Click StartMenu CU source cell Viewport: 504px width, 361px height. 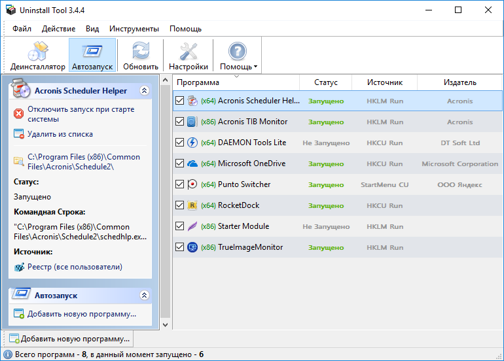384,184
